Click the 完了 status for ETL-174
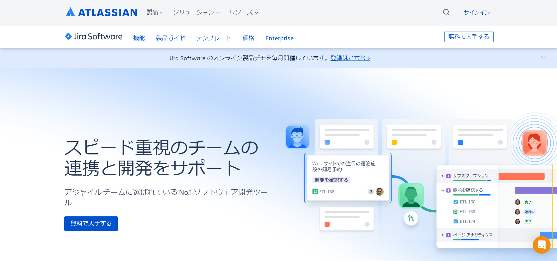 [x=528, y=222]
